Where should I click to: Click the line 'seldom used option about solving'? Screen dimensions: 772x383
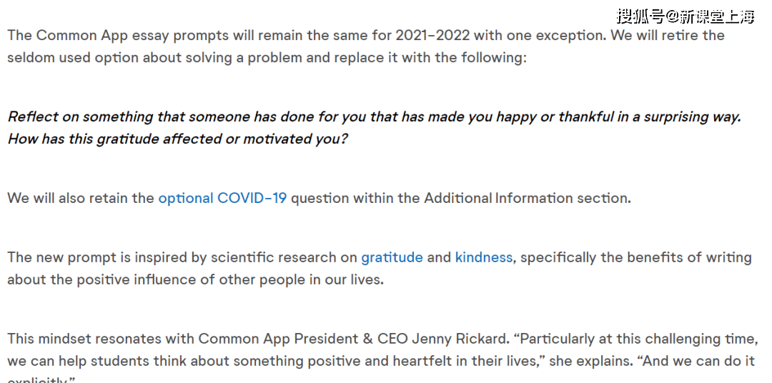pyautogui.click(x=267, y=58)
